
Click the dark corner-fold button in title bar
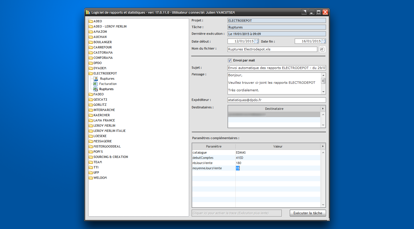pyautogui.click(x=304, y=12)
